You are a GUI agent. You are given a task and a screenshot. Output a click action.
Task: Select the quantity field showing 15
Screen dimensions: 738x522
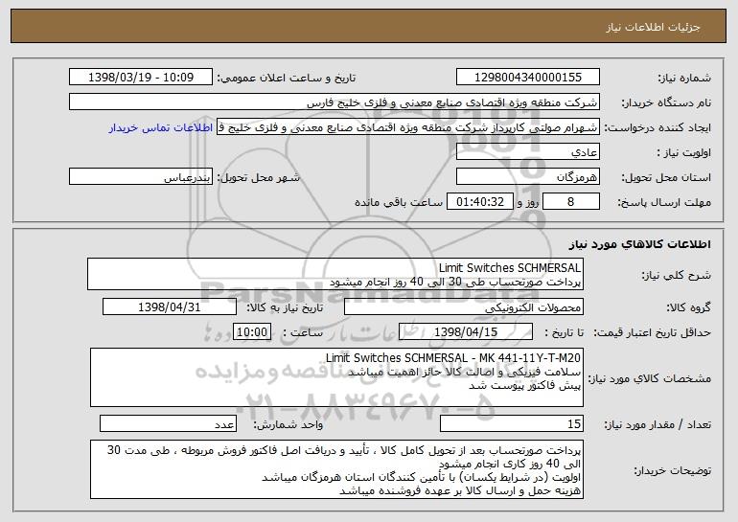point(512,423)
